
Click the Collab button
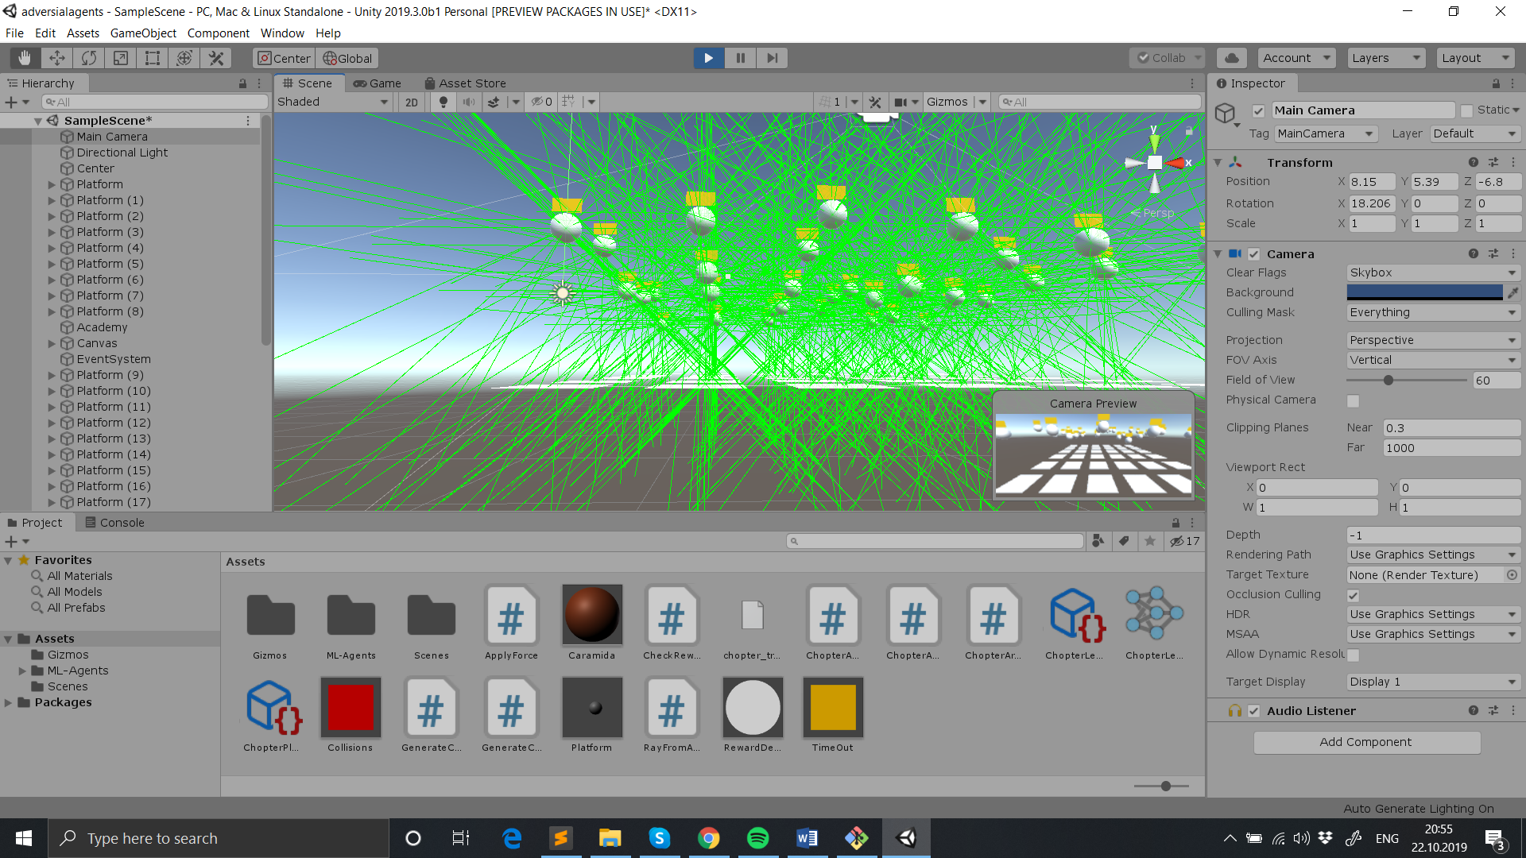point(1168,57)
